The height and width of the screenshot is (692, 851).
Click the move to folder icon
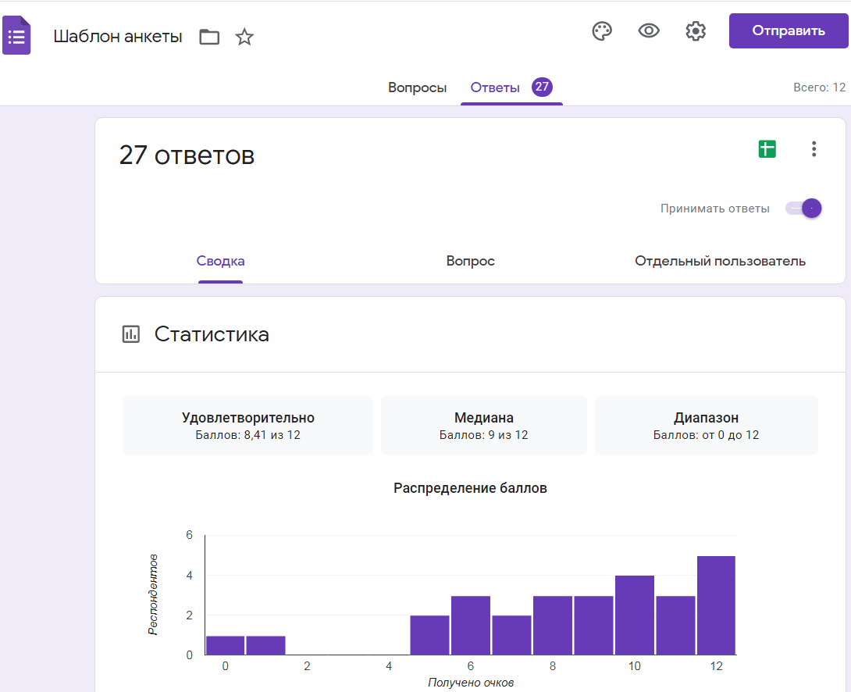(209, 37)
